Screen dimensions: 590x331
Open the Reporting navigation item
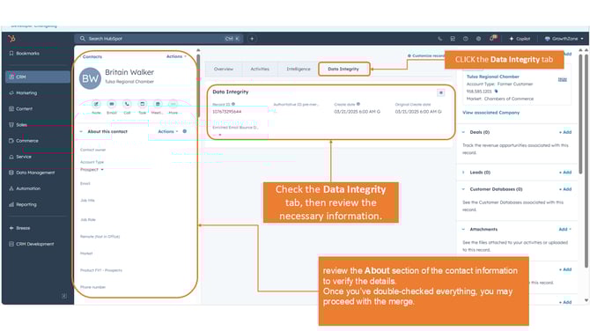pyautogui.click(x=23, y=204)
